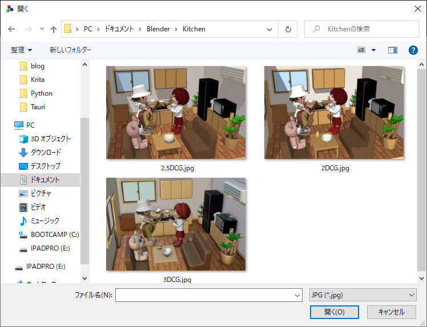Click the Open button
Viewport: 427px width, 327px height.
coord(334,312)
